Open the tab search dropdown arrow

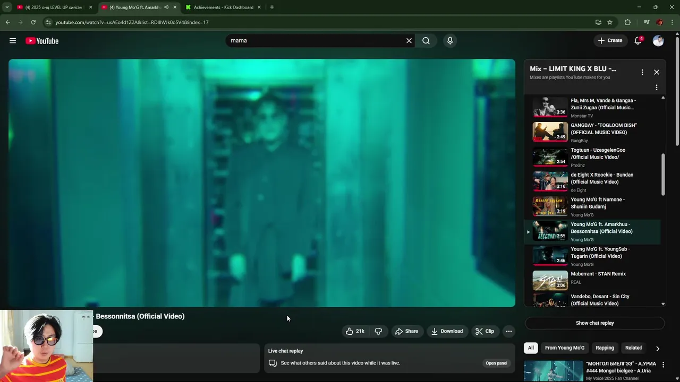click(x=7, y=7)
